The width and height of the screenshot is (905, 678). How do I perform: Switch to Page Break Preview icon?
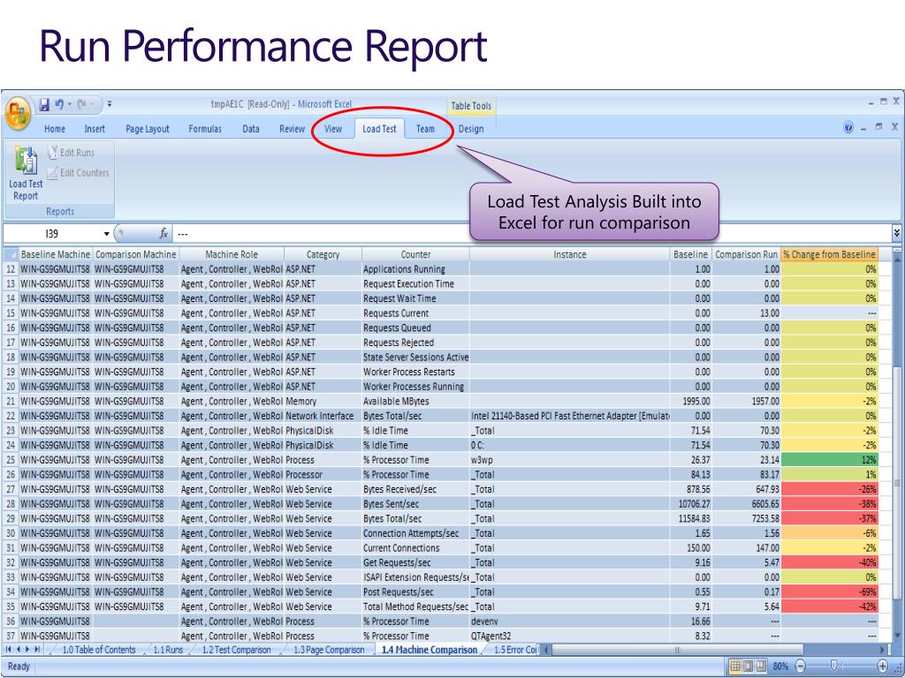[761, 666]
